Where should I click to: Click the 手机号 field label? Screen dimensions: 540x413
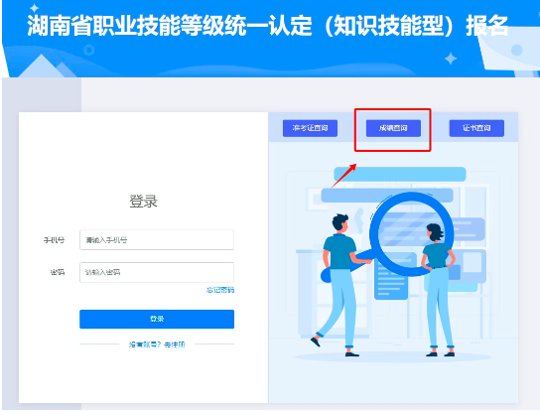(x=54, y=240)
